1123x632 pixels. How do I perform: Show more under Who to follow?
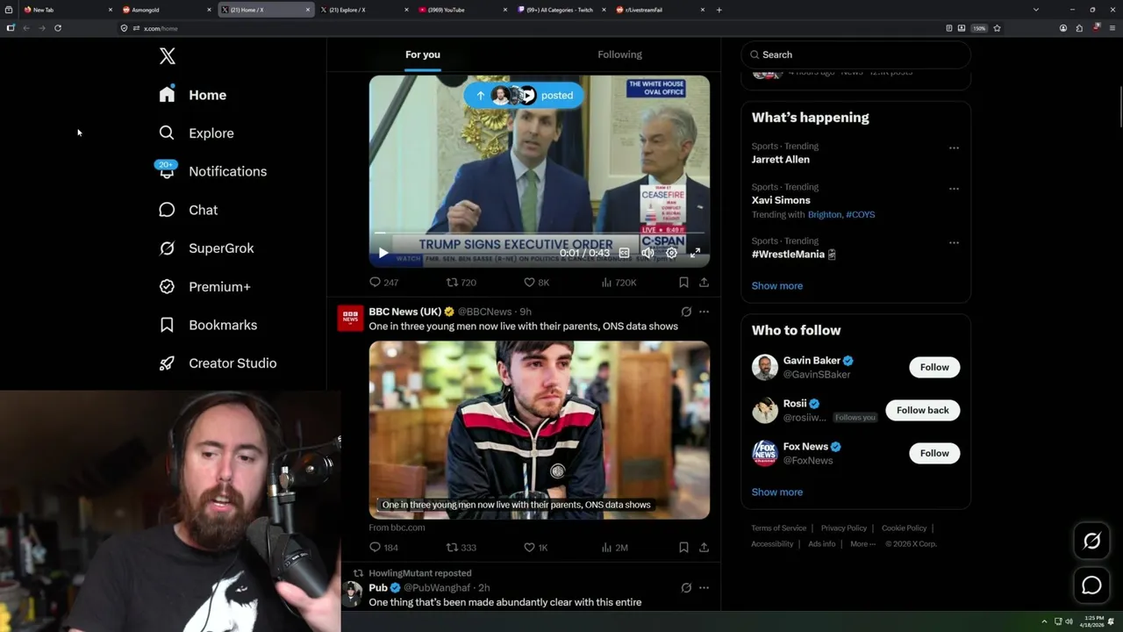[x=776, y=492]
